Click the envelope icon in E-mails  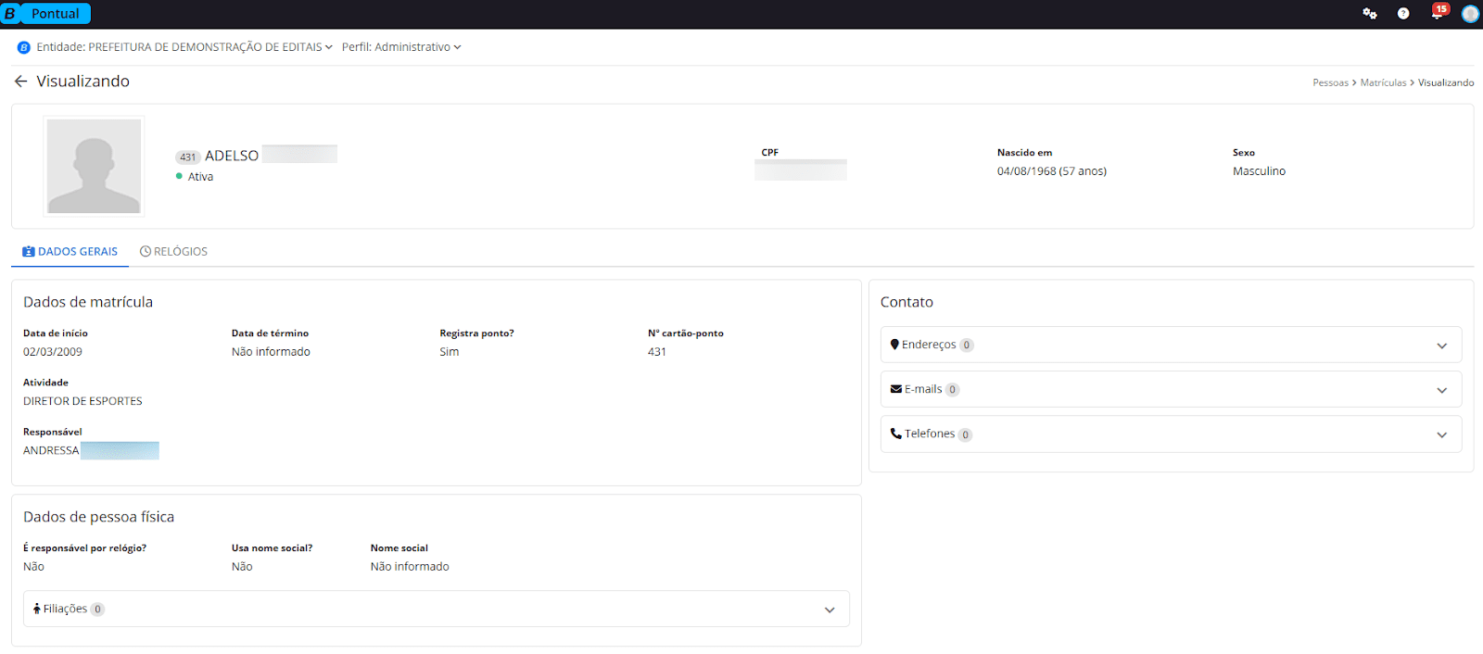click(x=895, y=389)
